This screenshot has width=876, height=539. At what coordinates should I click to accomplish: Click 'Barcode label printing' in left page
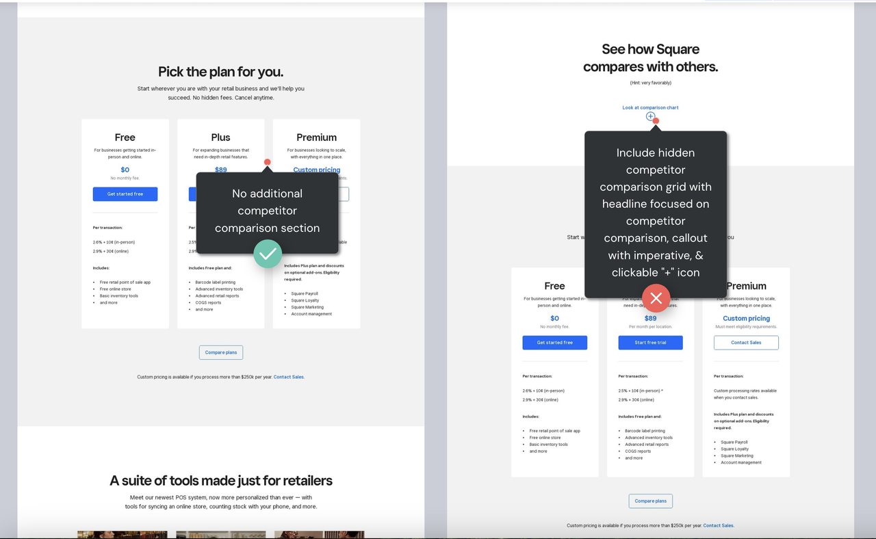215,282
